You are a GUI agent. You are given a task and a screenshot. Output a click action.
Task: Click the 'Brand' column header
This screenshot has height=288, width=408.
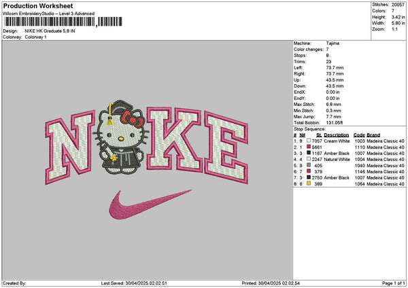tap(373, 135)
